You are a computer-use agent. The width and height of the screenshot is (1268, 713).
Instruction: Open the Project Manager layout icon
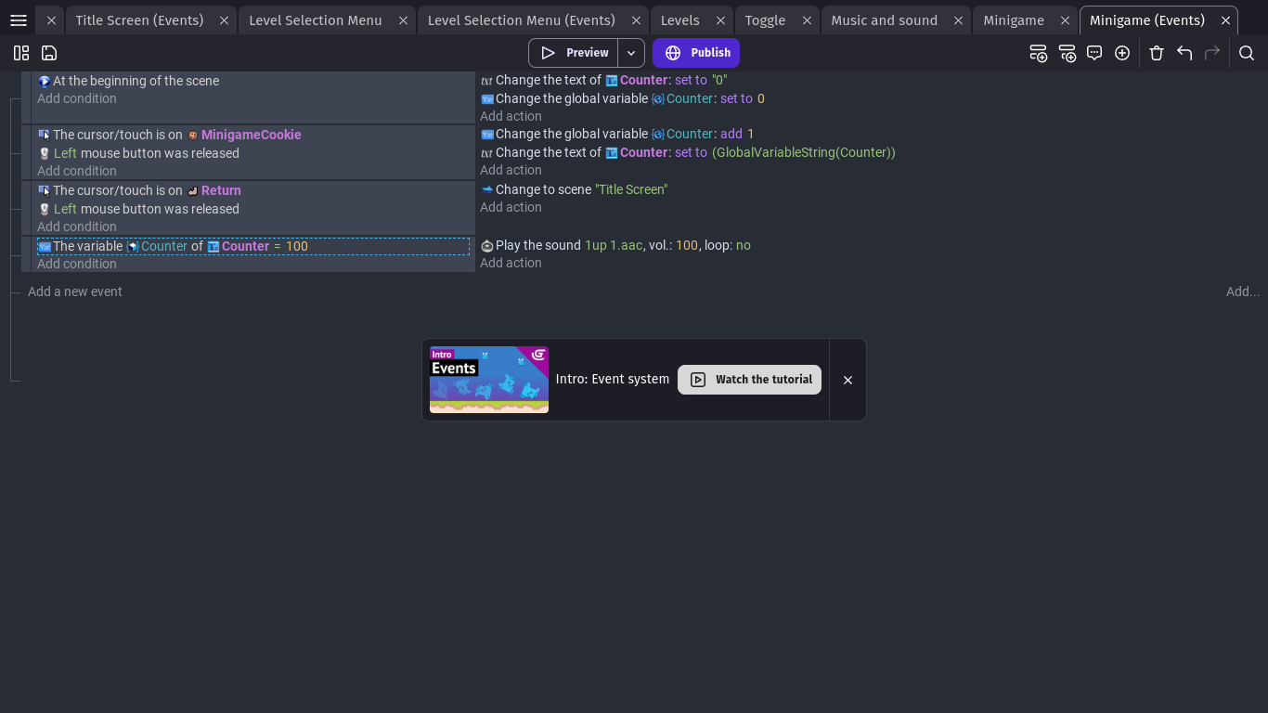(x=20, y=53)
